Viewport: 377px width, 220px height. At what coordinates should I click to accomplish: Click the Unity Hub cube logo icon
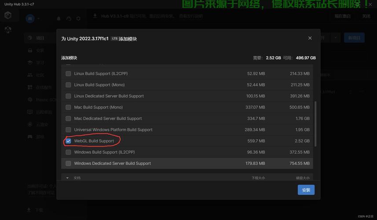[8, 15]
